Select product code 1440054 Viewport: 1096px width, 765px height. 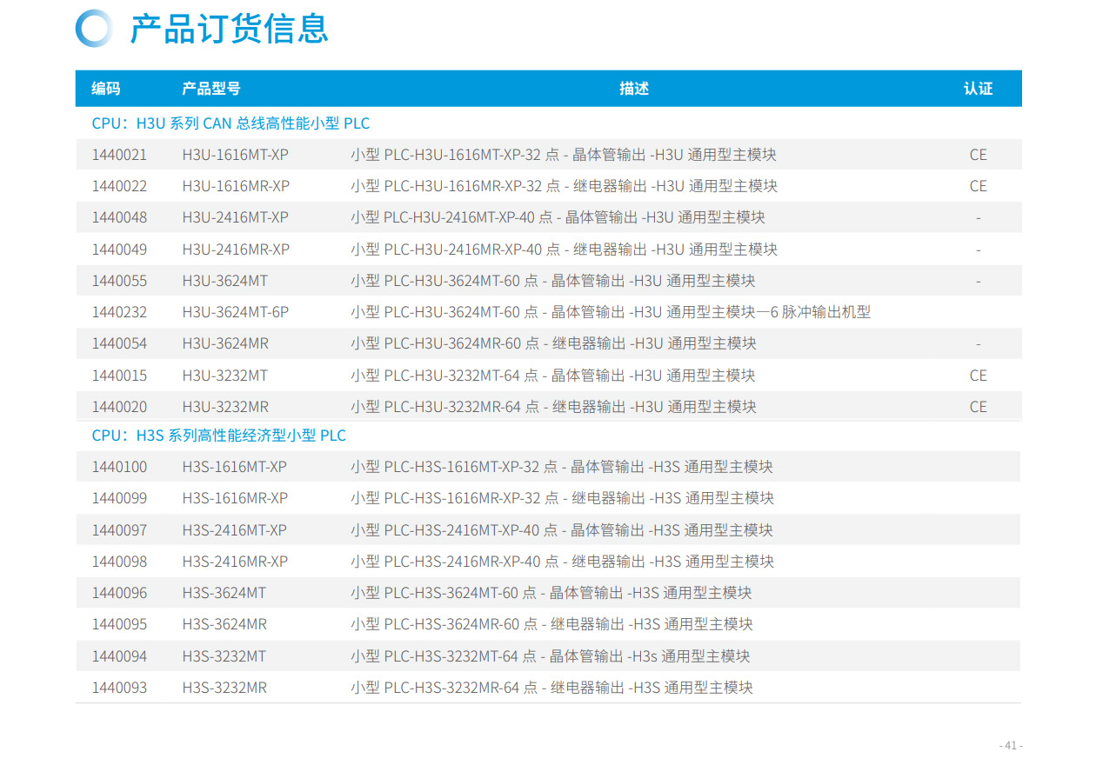119,343
